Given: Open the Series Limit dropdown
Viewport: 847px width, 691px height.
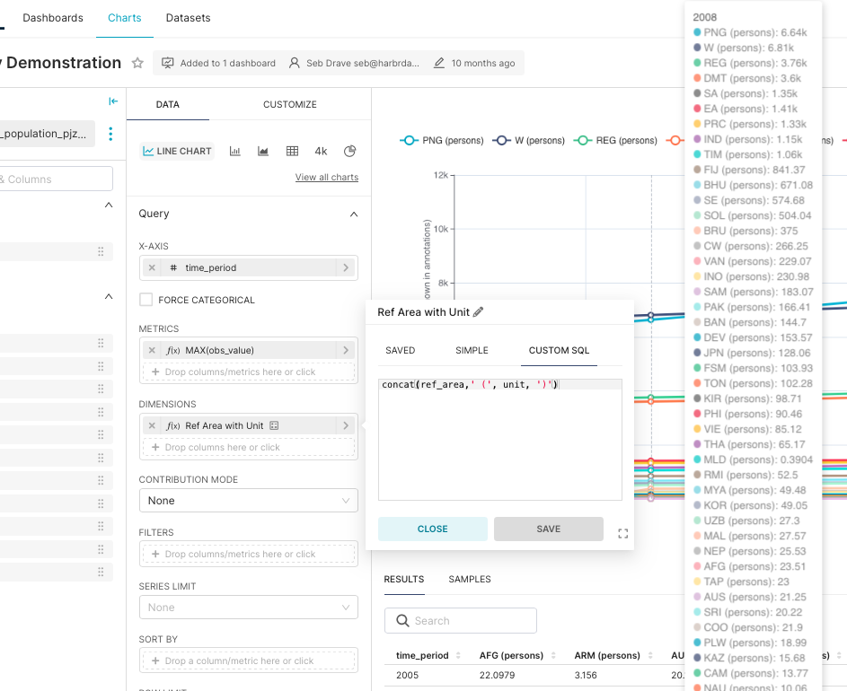Looking at the screenshot, I should point(248,608).
